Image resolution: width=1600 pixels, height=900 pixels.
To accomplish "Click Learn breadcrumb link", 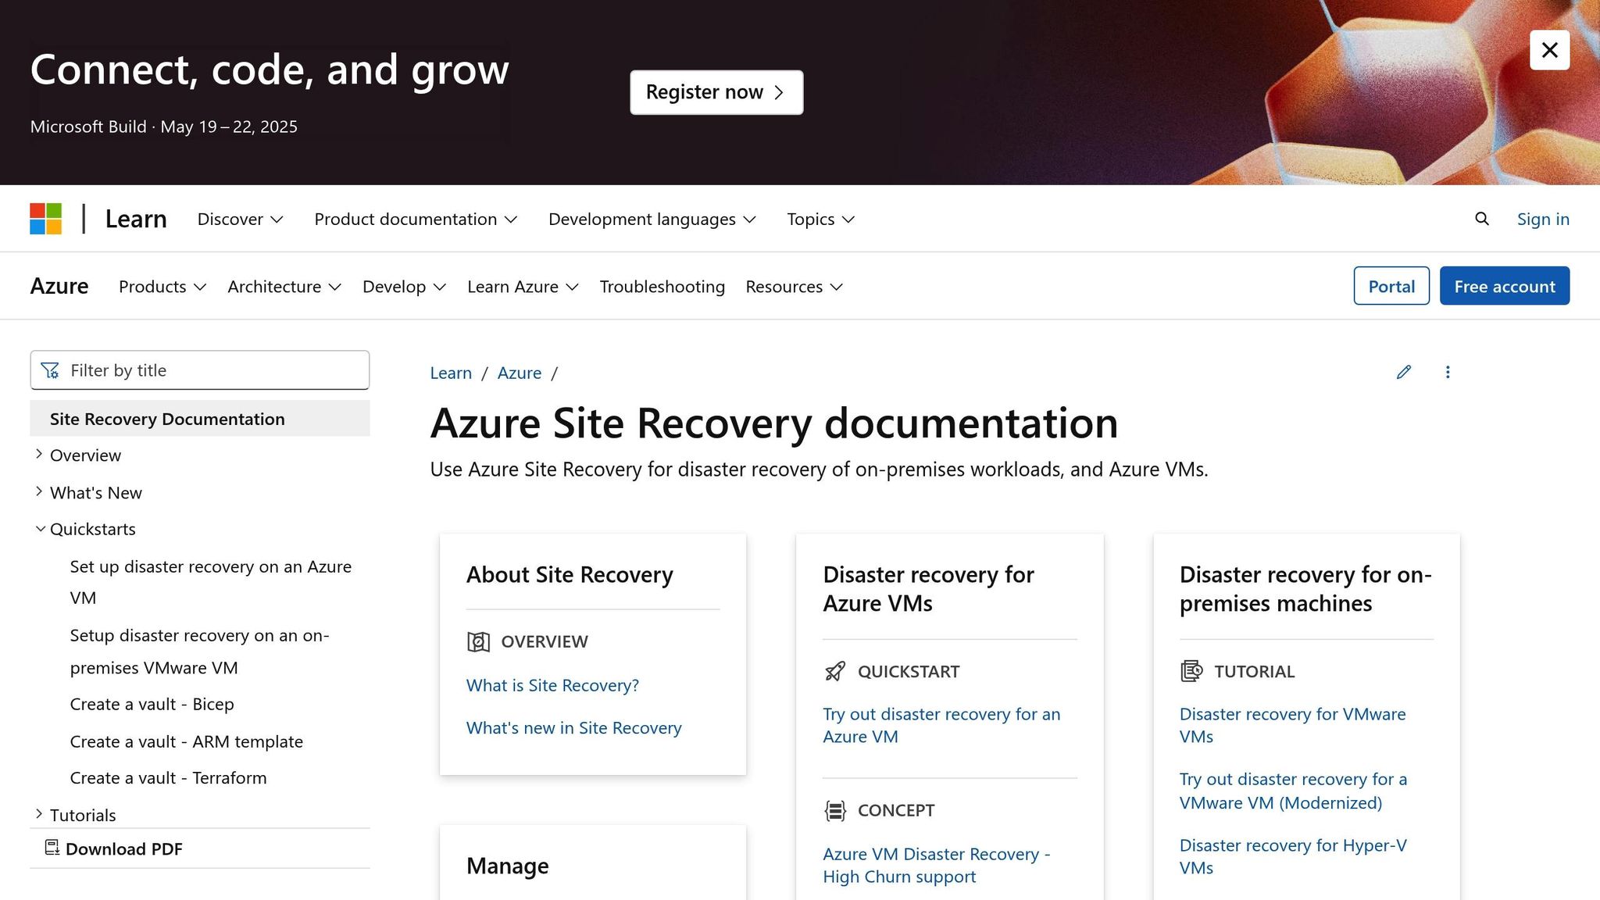I will [451, 373].
